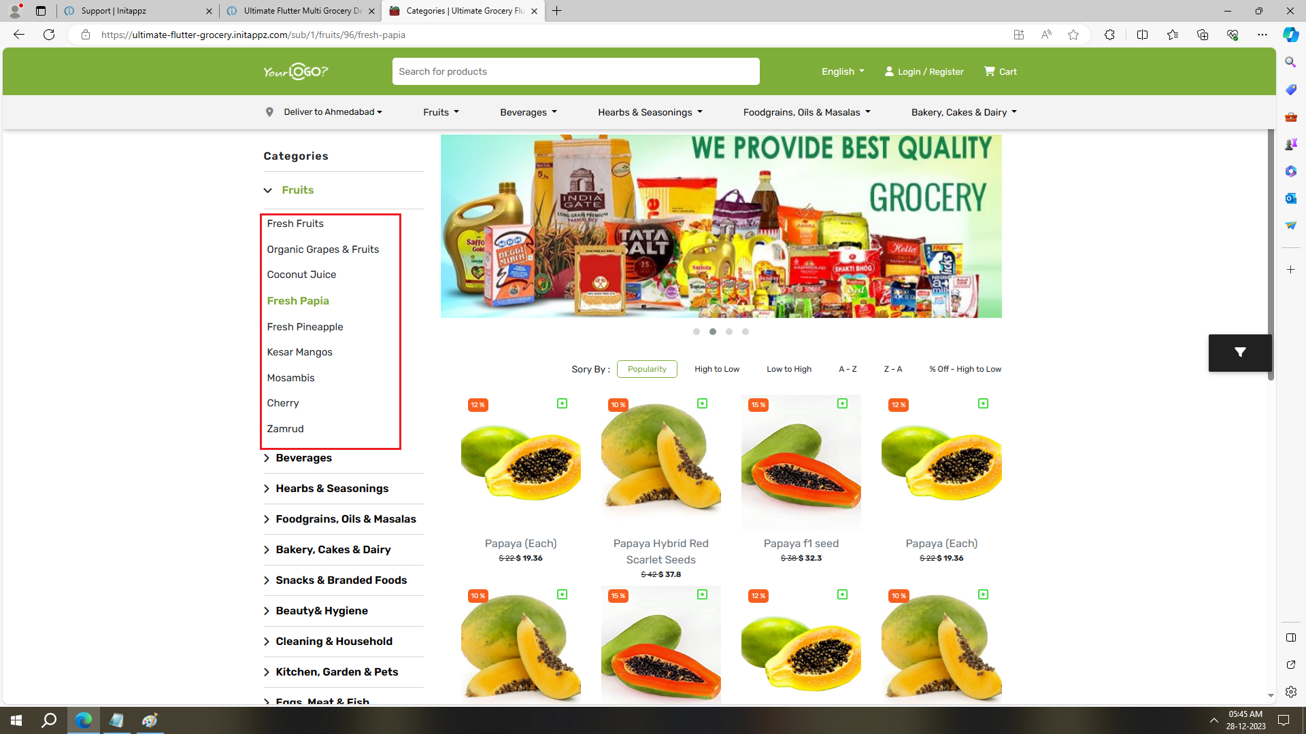Open Bakery, Cakes & Dairy nav menu
Viewport: 1306px width, 734px height.
964,112
